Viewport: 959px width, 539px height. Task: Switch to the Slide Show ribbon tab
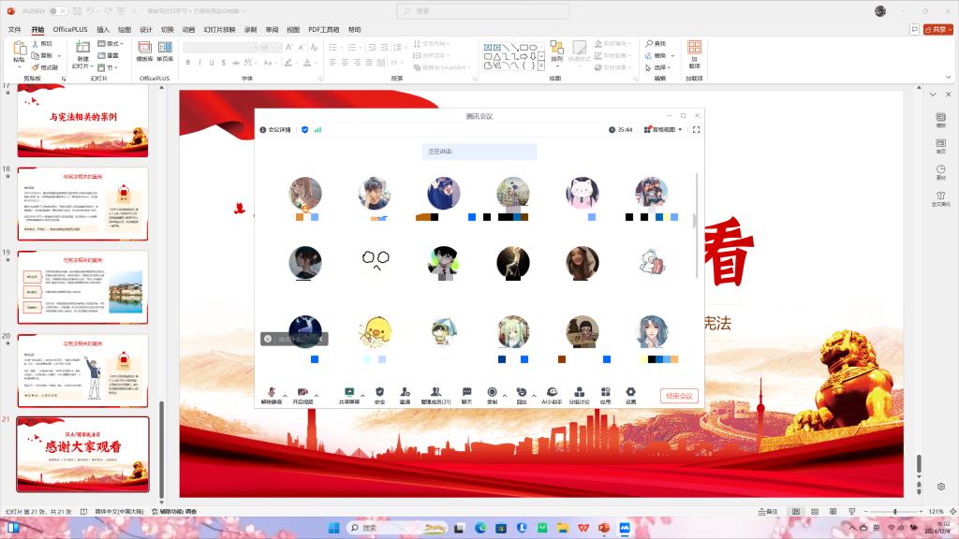(219, 29)
